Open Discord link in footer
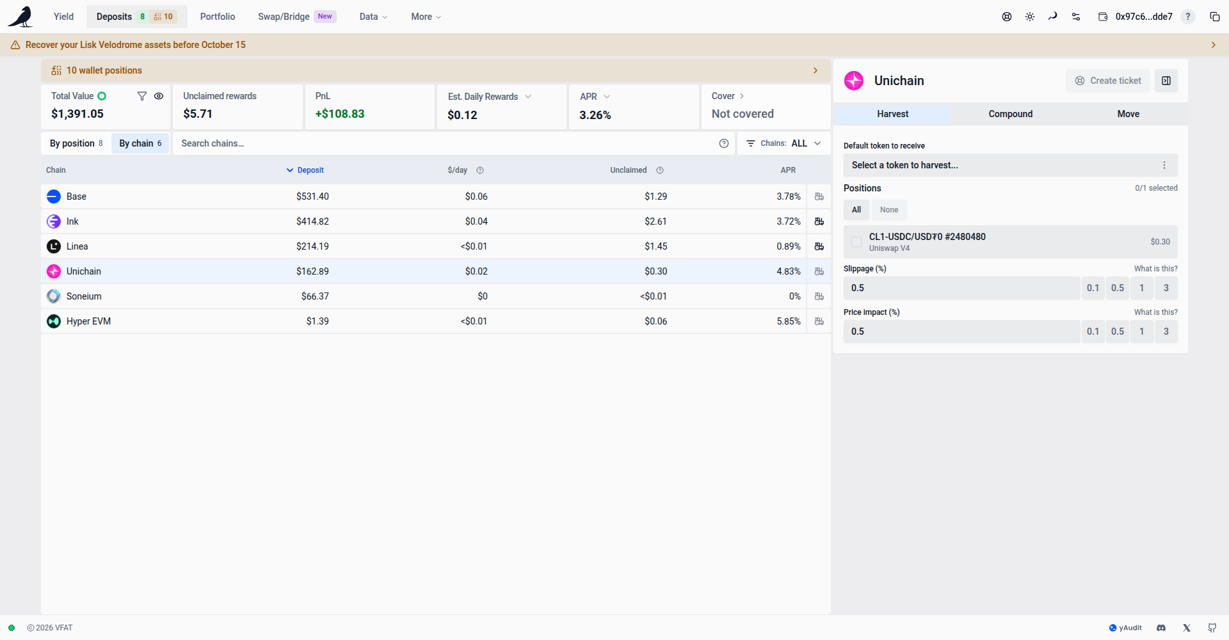Screen dimensions: 1229x640 pyautogui.click(x=1161, y=628)
